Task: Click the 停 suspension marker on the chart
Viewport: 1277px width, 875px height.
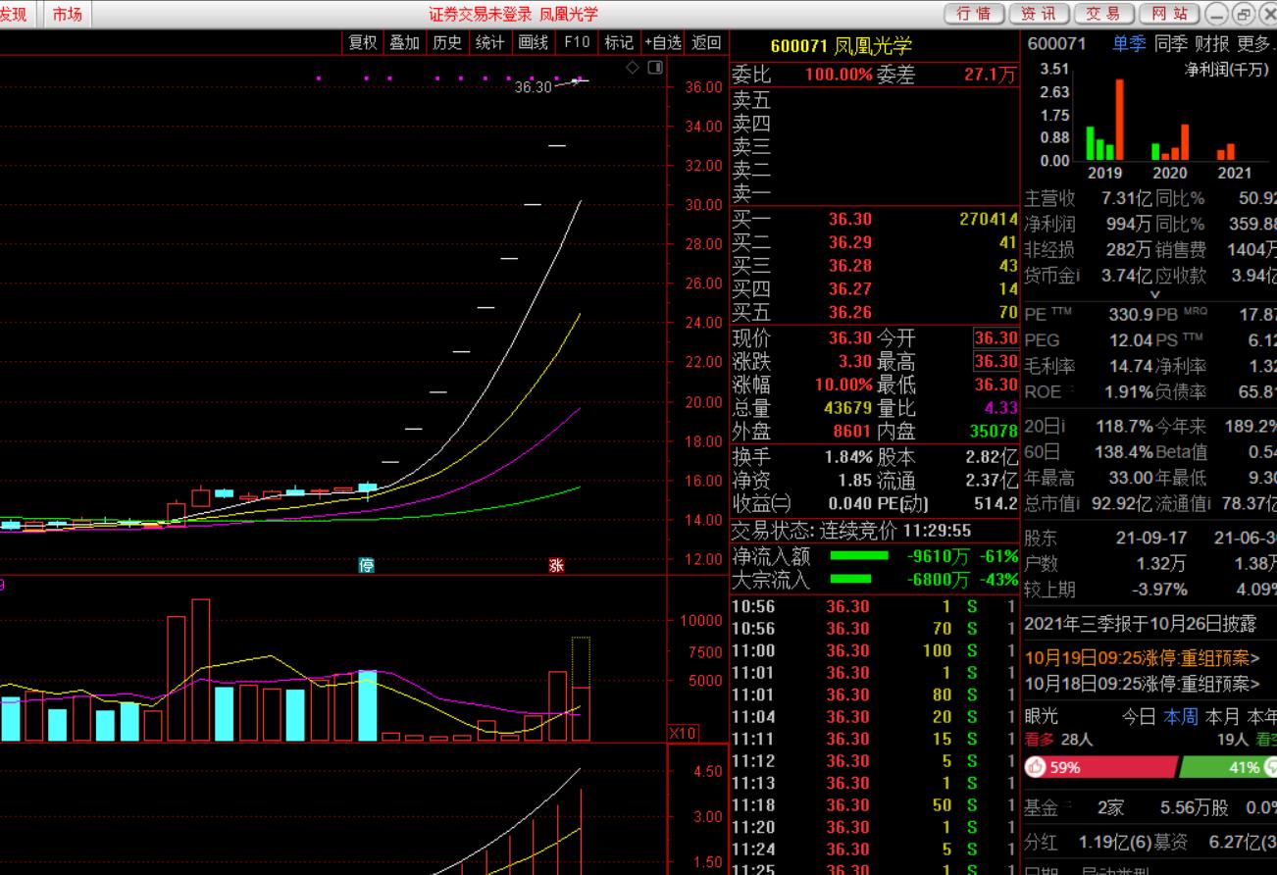Action: pos(366,565)
